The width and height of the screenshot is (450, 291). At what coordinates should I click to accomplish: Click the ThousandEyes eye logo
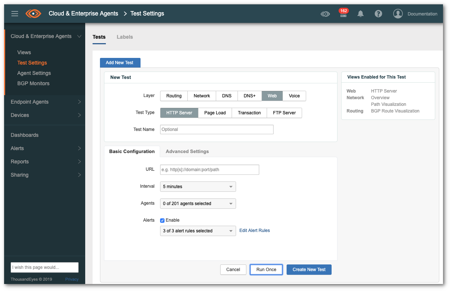point(33,14)
